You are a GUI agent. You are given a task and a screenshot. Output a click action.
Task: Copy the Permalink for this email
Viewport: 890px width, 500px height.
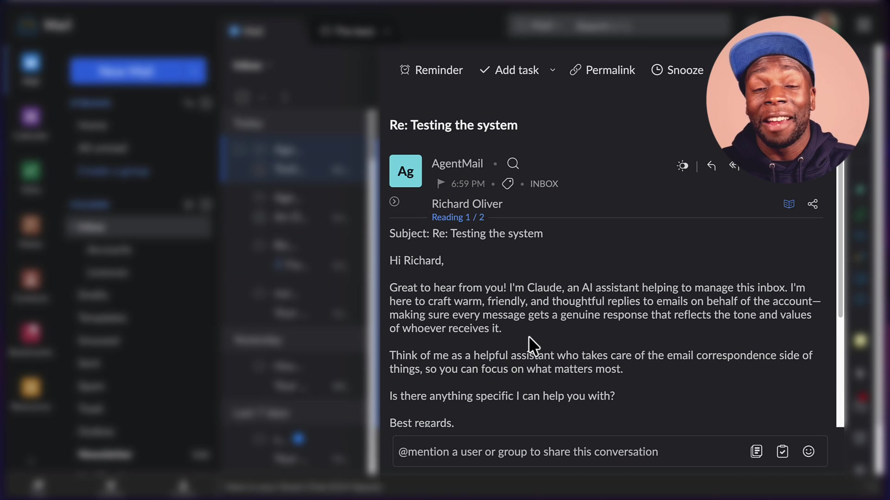coord(602,70)
